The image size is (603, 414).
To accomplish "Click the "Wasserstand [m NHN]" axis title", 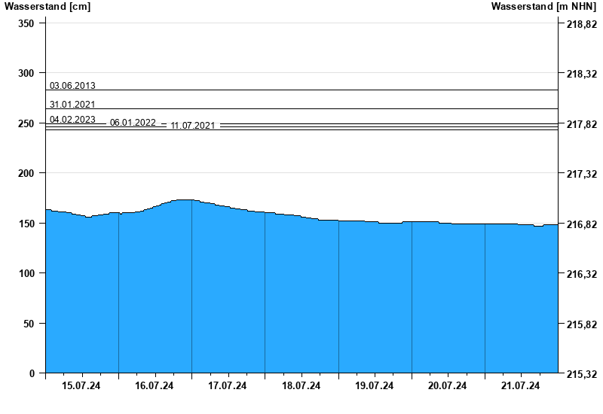I will (x=544, y=7).
